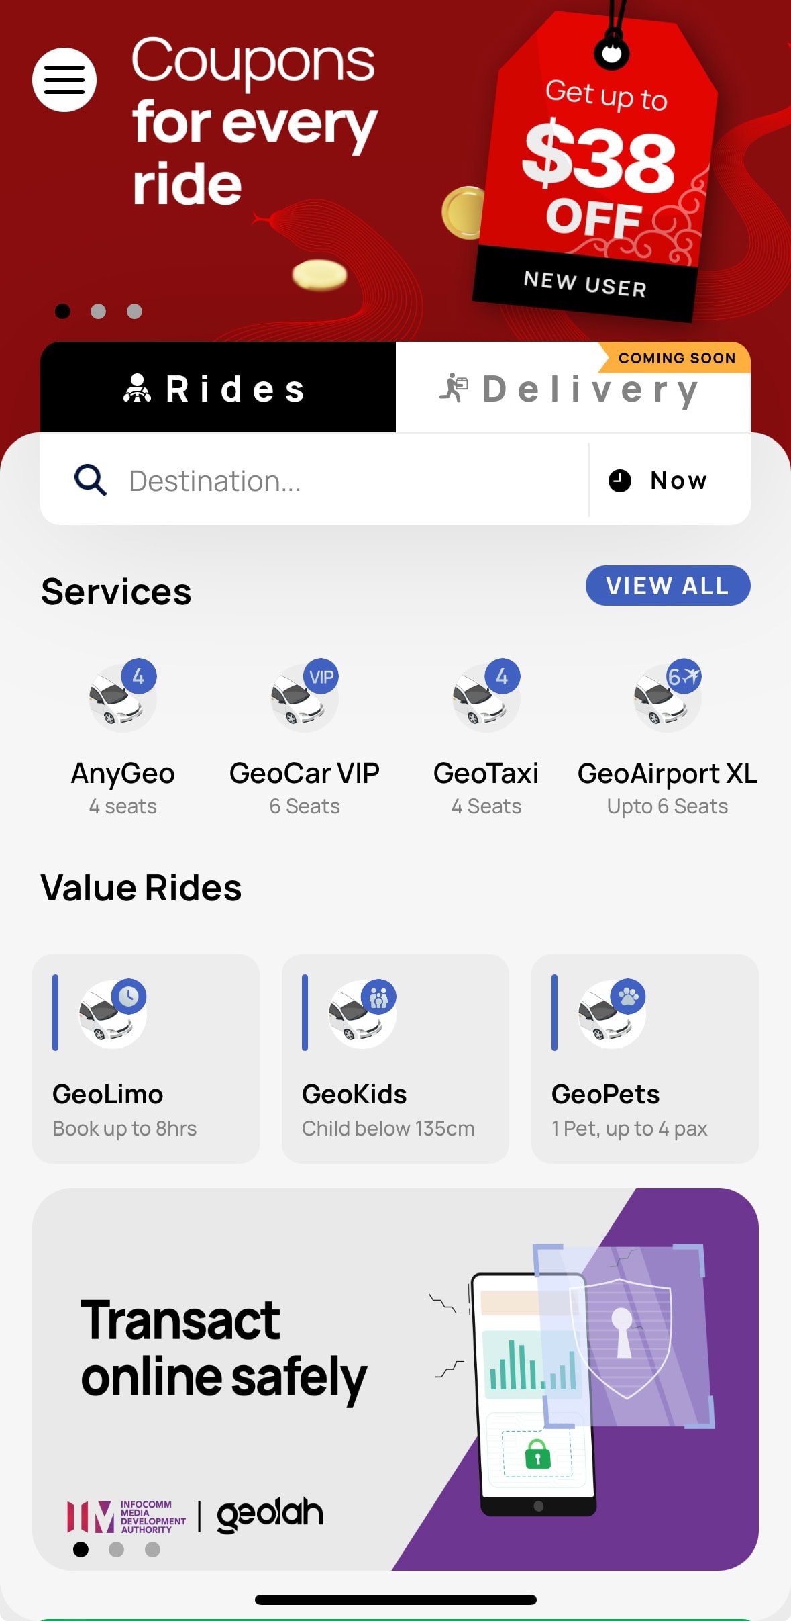791x1621 pixels.
Task: Tap the destination search magnifier icon
Action: pos(90,481)
